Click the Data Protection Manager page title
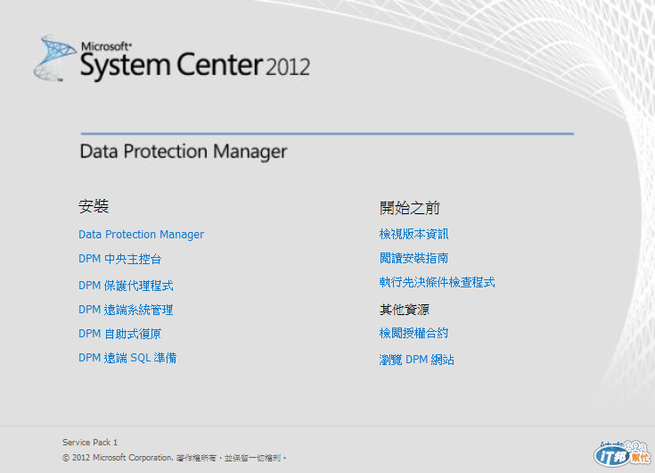 coord(184,152)
